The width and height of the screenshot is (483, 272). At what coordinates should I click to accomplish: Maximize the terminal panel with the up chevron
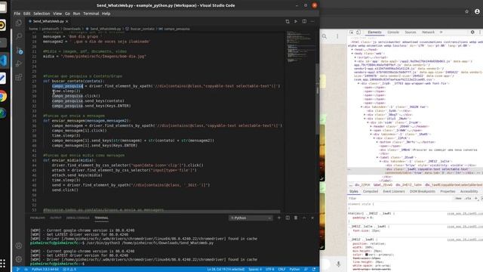[304, 218]
